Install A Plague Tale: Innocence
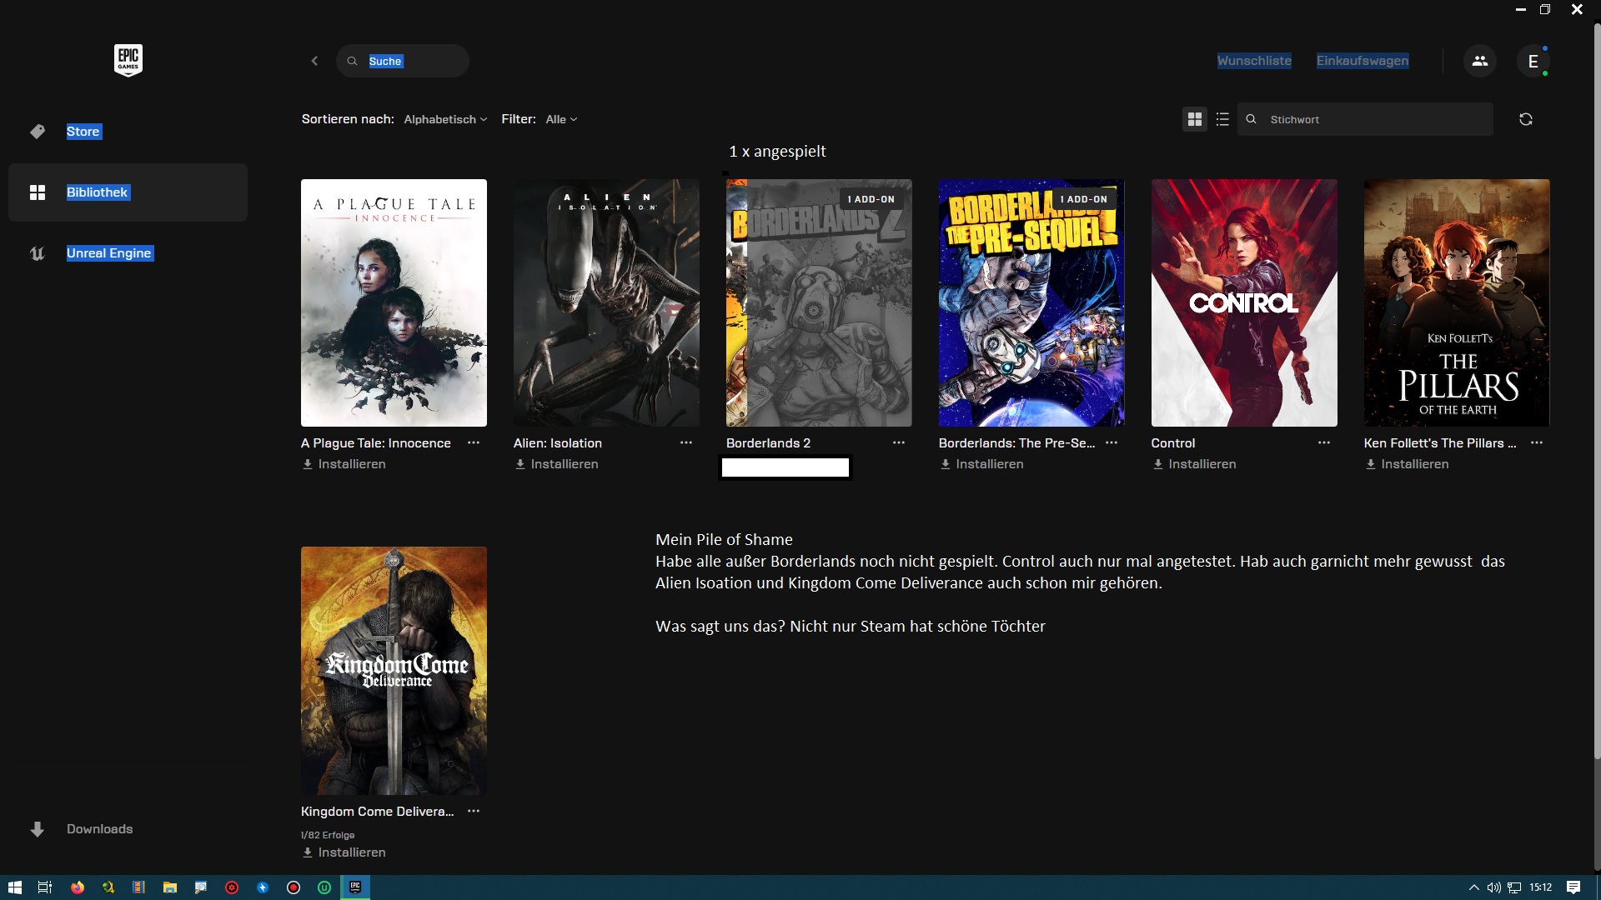Image resolution: width=1601 pixels, height=900 pixels. click(x=344, y=464)
